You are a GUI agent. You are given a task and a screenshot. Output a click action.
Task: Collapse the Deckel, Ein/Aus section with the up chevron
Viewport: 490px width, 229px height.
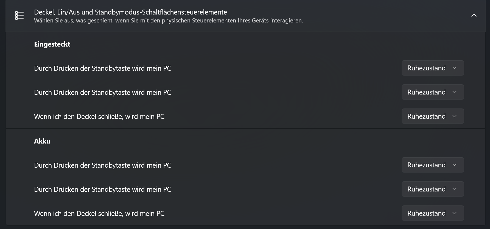coord(474,15)
